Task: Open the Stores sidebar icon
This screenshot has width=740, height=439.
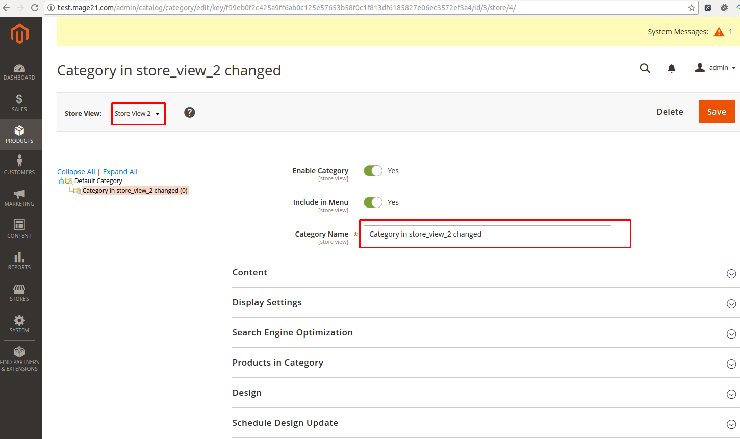Action: (x=19, y=289)
